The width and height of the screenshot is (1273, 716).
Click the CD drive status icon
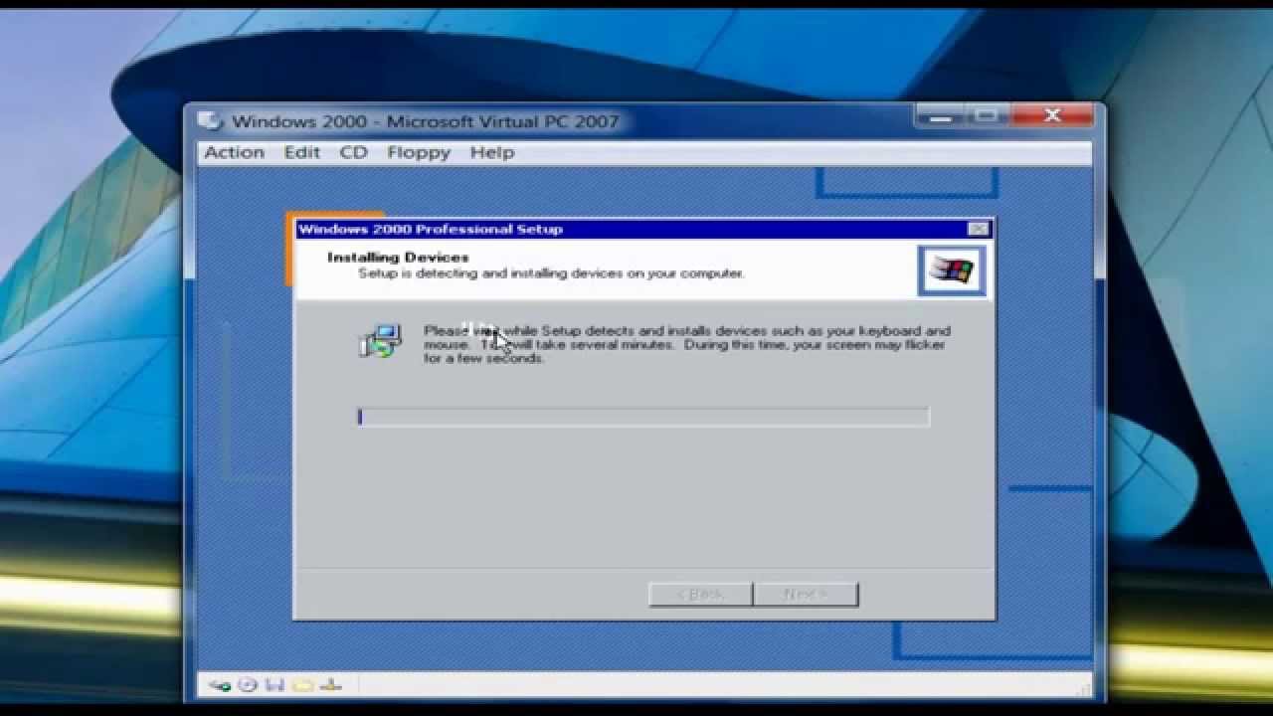tap(248, 684)
